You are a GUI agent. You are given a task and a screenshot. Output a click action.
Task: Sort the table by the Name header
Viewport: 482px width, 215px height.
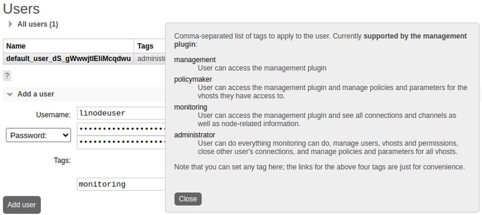tap(15, 46)
